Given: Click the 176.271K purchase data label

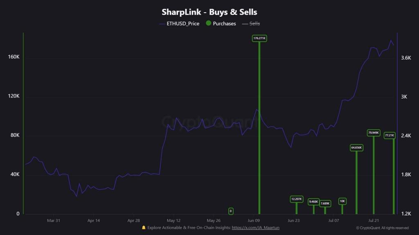Looking at the screenshot, I should (x=259, y=38).
